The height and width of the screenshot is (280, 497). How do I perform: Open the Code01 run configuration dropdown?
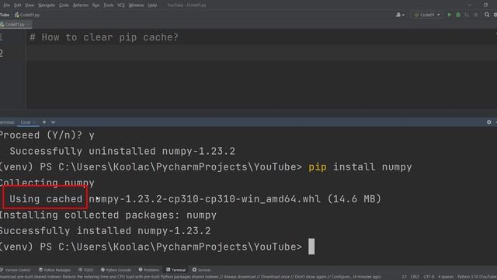click(426, 15)
